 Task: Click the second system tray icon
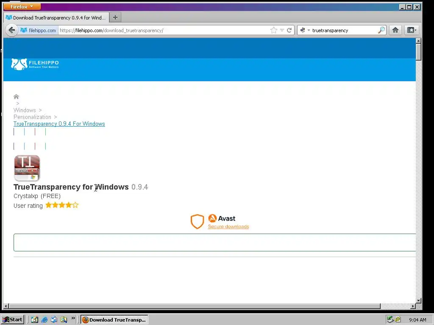coord(398,319)
